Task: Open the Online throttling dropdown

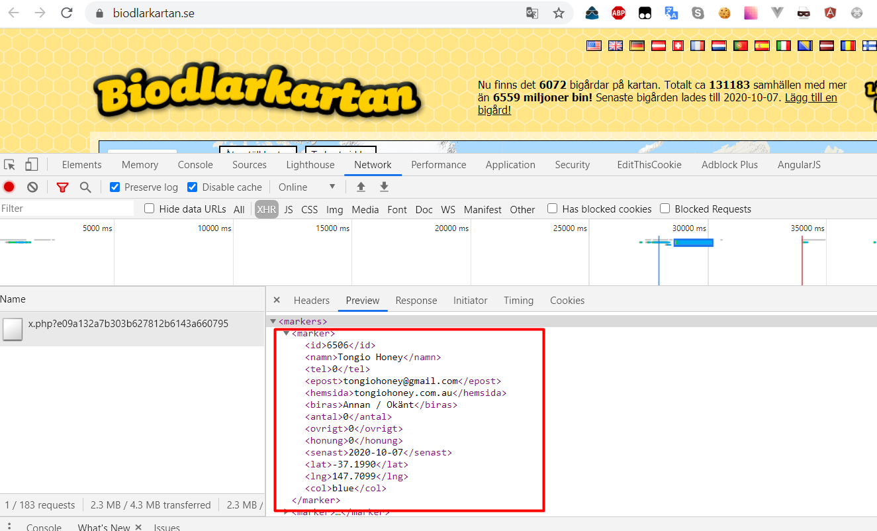Action: [x=307, y=187]
